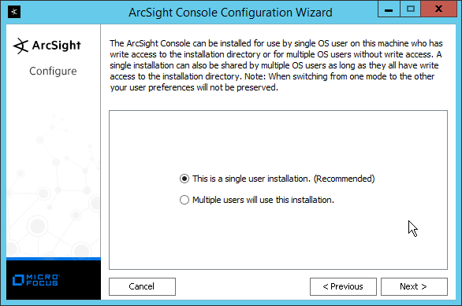Image resolution: width=462 pixels, height=306 pixels.
Task: Click the network graphic in the sidebar
Action: [x=54, y=185]
